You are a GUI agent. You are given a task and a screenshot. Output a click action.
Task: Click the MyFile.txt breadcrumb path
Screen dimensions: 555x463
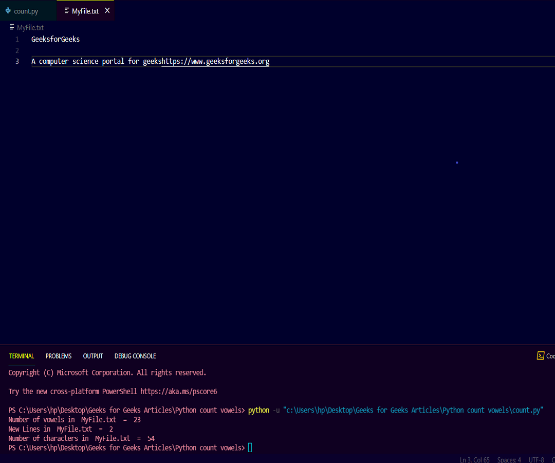point(30,28)
